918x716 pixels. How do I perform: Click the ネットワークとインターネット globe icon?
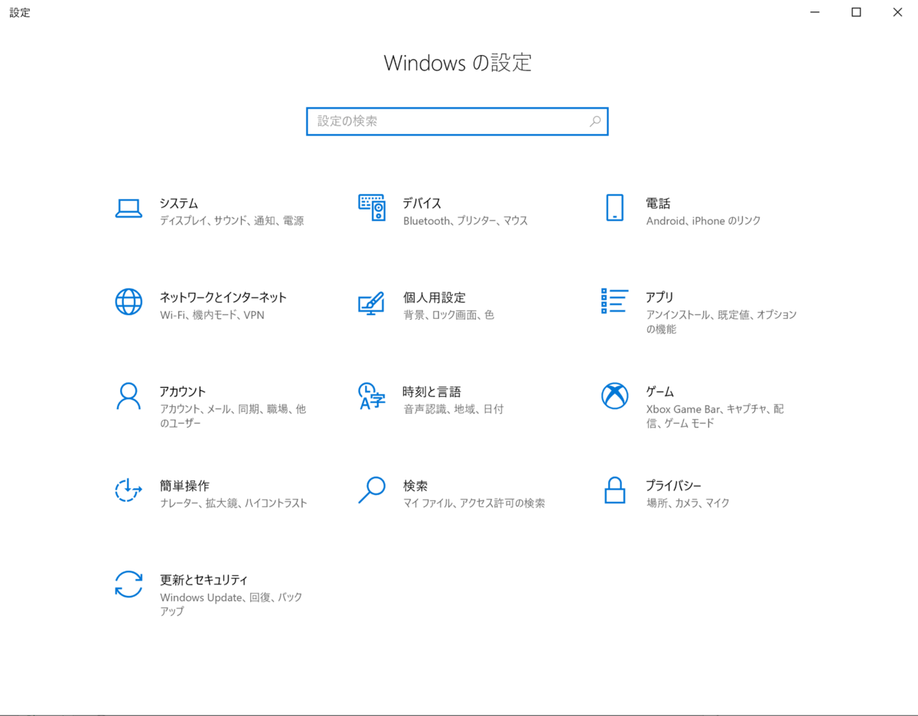[x=129, y=301]
